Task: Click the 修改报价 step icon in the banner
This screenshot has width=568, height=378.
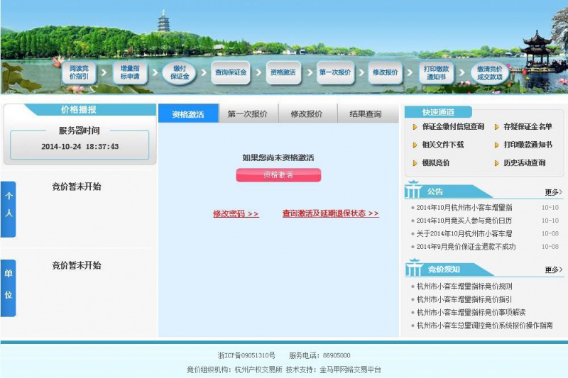Action: (x=386, y=72)
